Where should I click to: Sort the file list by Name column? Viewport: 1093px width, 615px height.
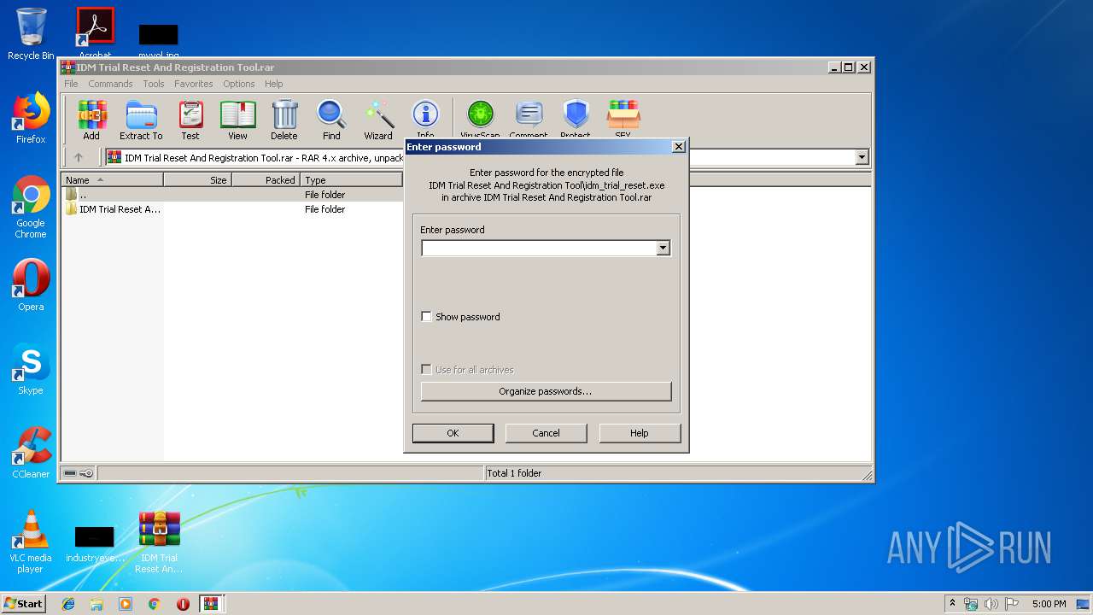[112, 180]
